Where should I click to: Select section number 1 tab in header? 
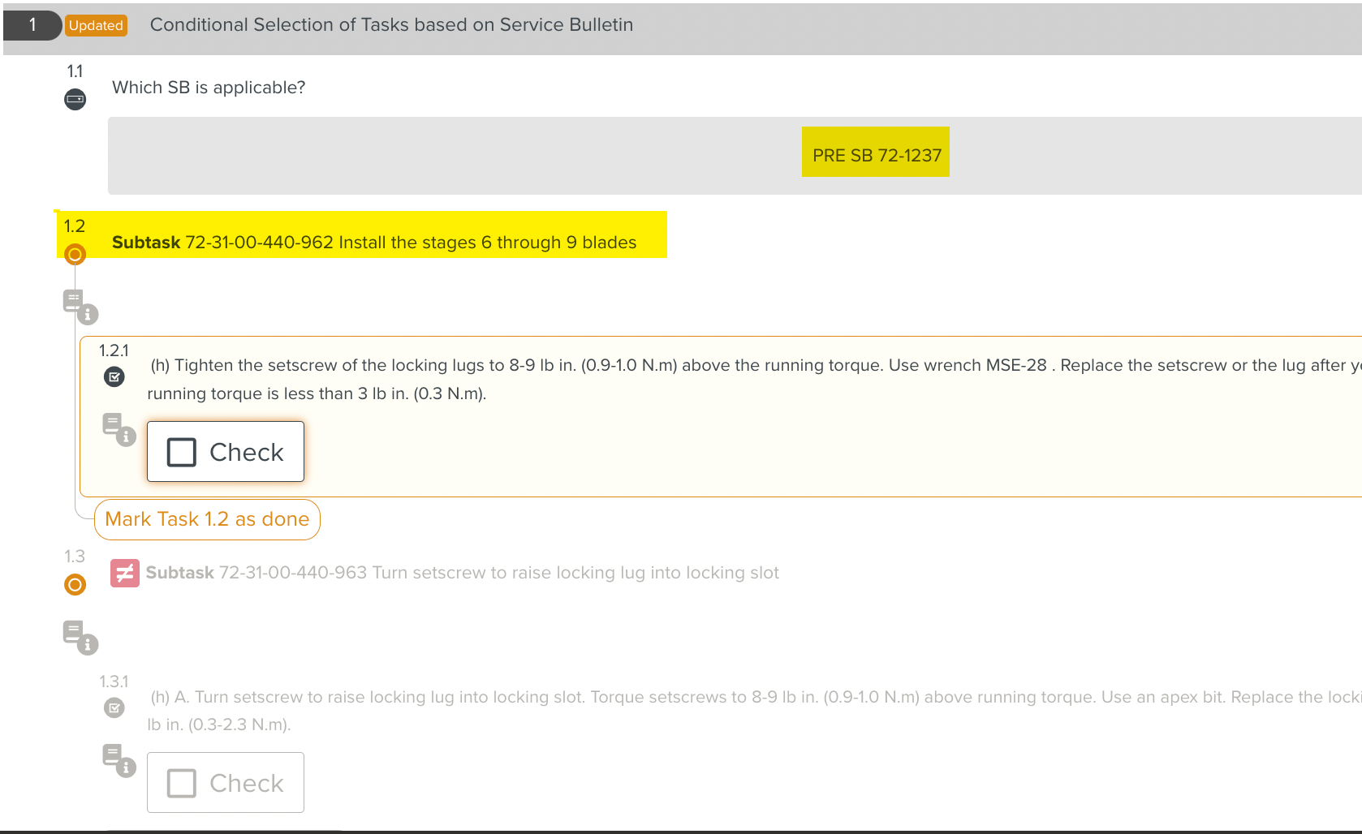click(32, 25)
